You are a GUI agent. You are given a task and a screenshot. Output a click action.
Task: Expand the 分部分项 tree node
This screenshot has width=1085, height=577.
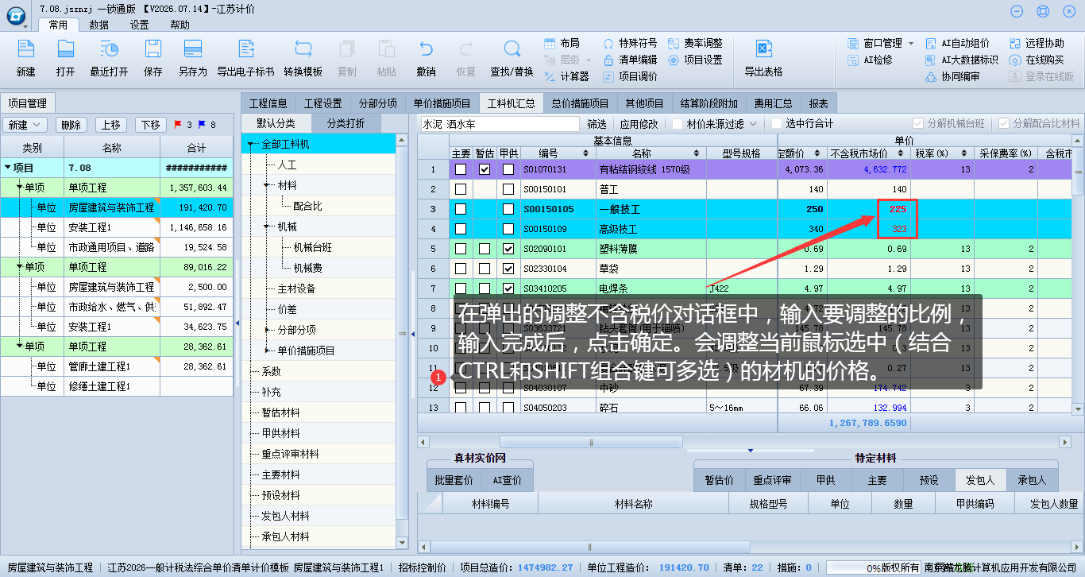click(x=267, y=330)
